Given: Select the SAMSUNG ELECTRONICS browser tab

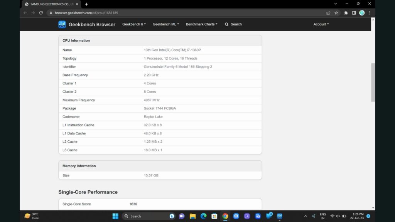Looking at the screenshot, I should pyautogui.click(x=51, y=4).
